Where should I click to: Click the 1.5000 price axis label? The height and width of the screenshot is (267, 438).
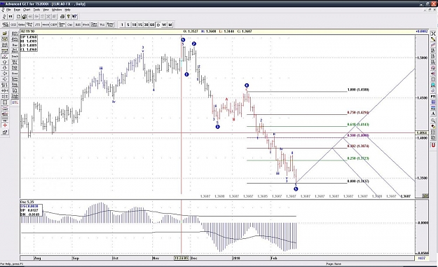423,57
